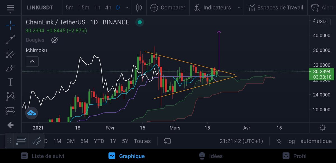Open the hamburger menu
The height and width of the screenshot is (163, 336).
click(10, 8)
